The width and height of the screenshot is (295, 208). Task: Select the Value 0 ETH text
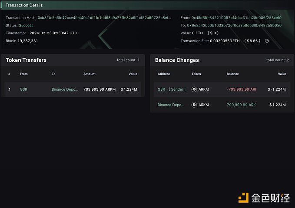(198, 33)
